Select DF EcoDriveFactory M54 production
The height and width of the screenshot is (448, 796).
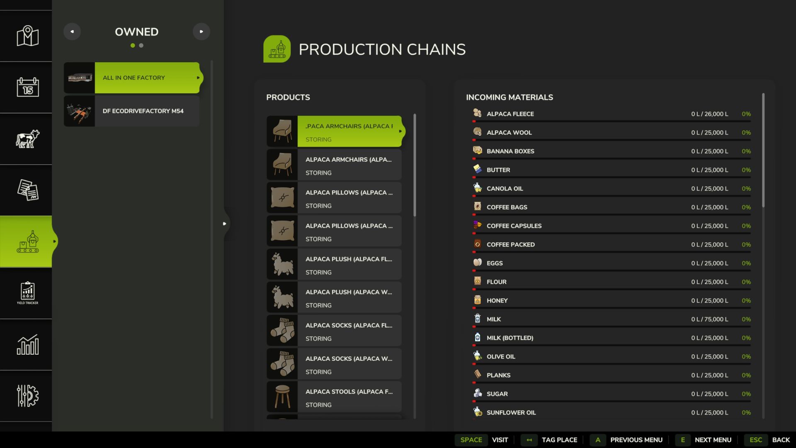(x=132, y=111)
